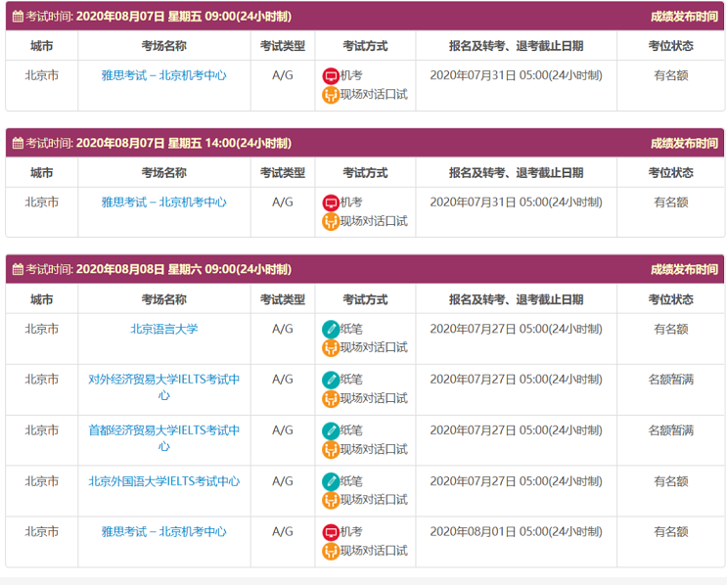Open 首都经济贸易大学IELTS考试中心 link
The height and width of the screenshot is (585, 727).
click(x=163, y=438)
